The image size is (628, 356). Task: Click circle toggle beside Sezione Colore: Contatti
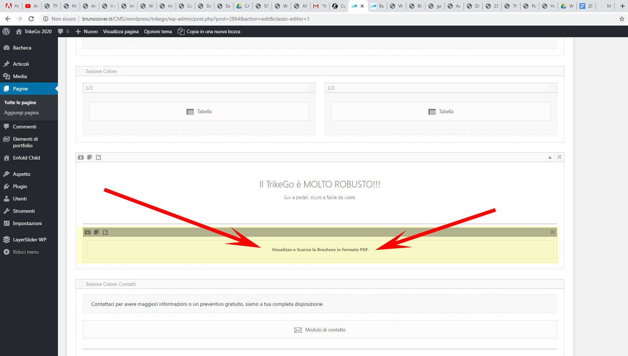point(81,284)
